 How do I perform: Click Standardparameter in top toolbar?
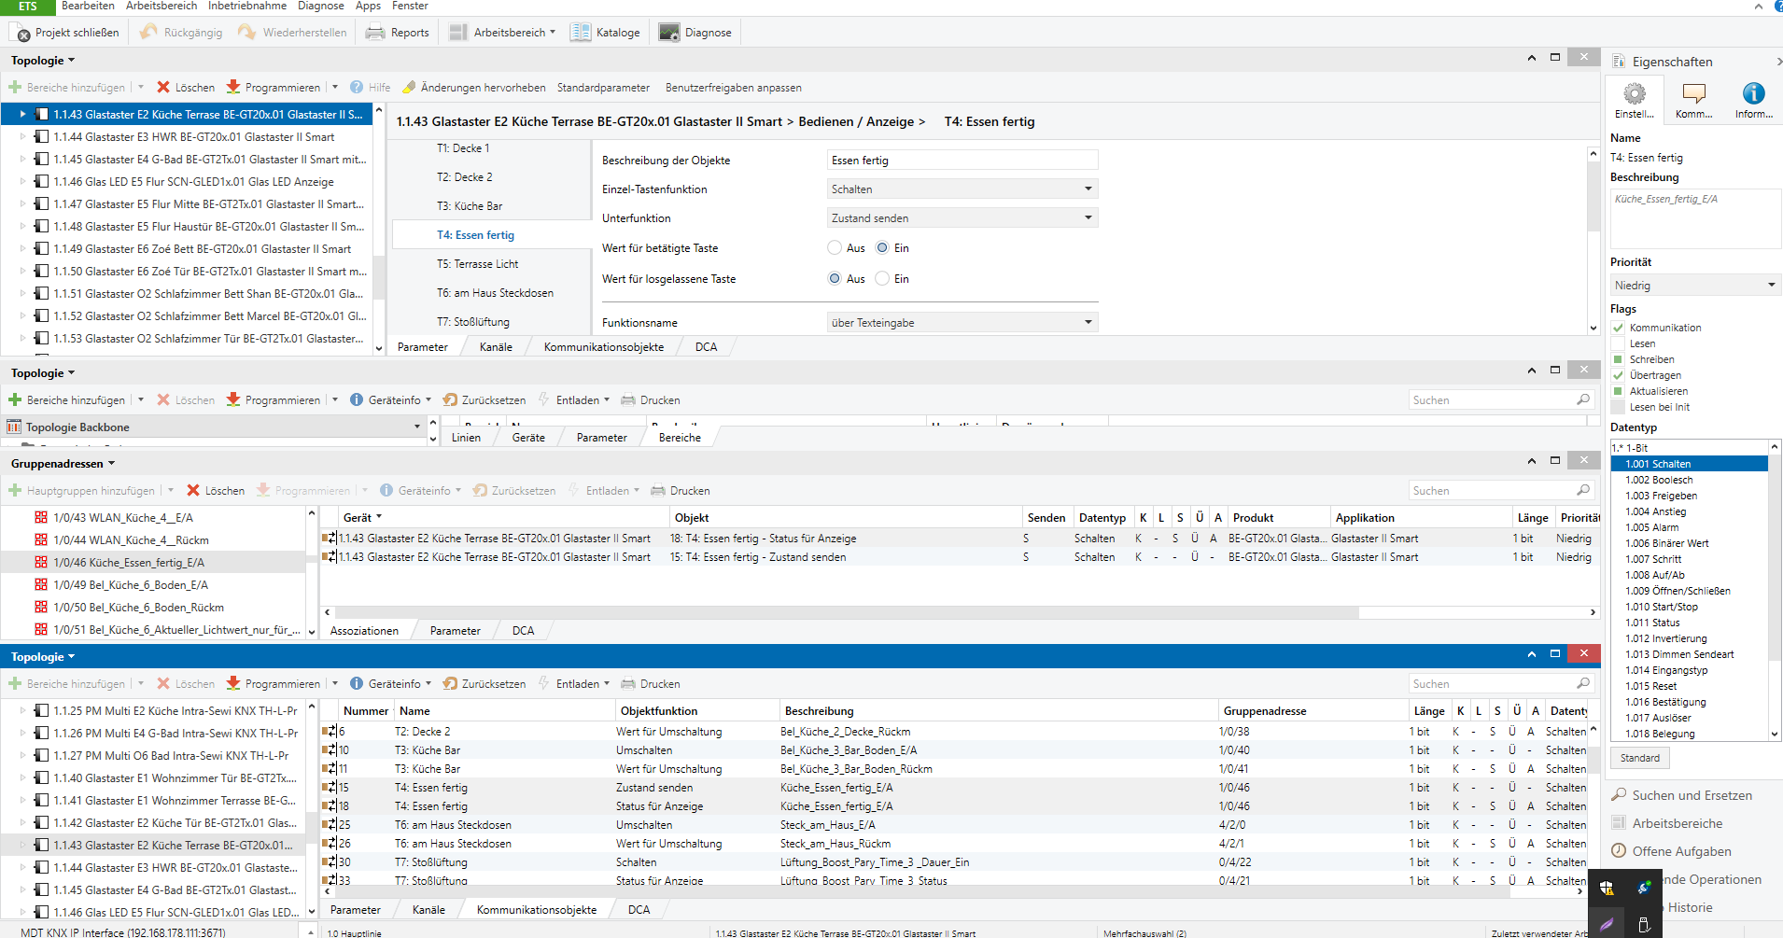point(603,87)
